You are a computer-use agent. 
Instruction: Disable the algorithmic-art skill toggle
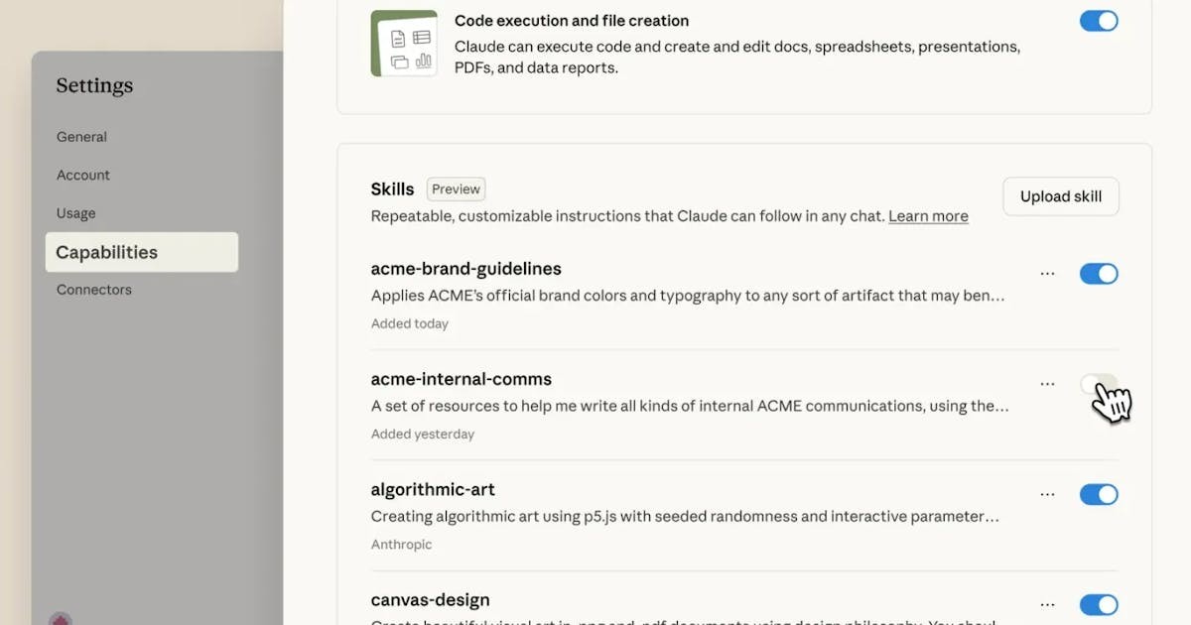coord(1099,494)
